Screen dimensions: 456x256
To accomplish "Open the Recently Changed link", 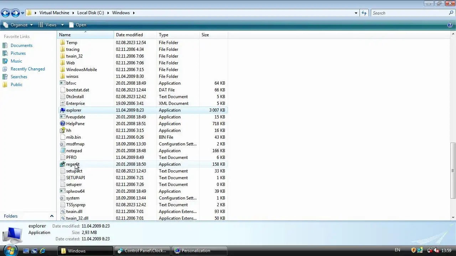I will tap(28, 69).
